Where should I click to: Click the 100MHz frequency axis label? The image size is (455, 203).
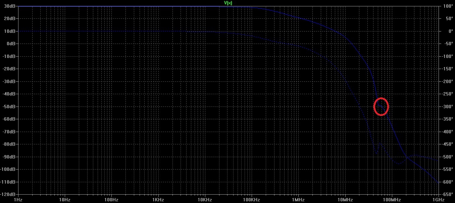[391, 200]
